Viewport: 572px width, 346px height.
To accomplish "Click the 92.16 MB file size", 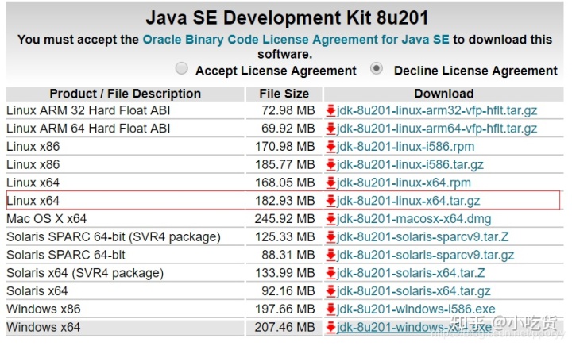I will coord(288,291).
